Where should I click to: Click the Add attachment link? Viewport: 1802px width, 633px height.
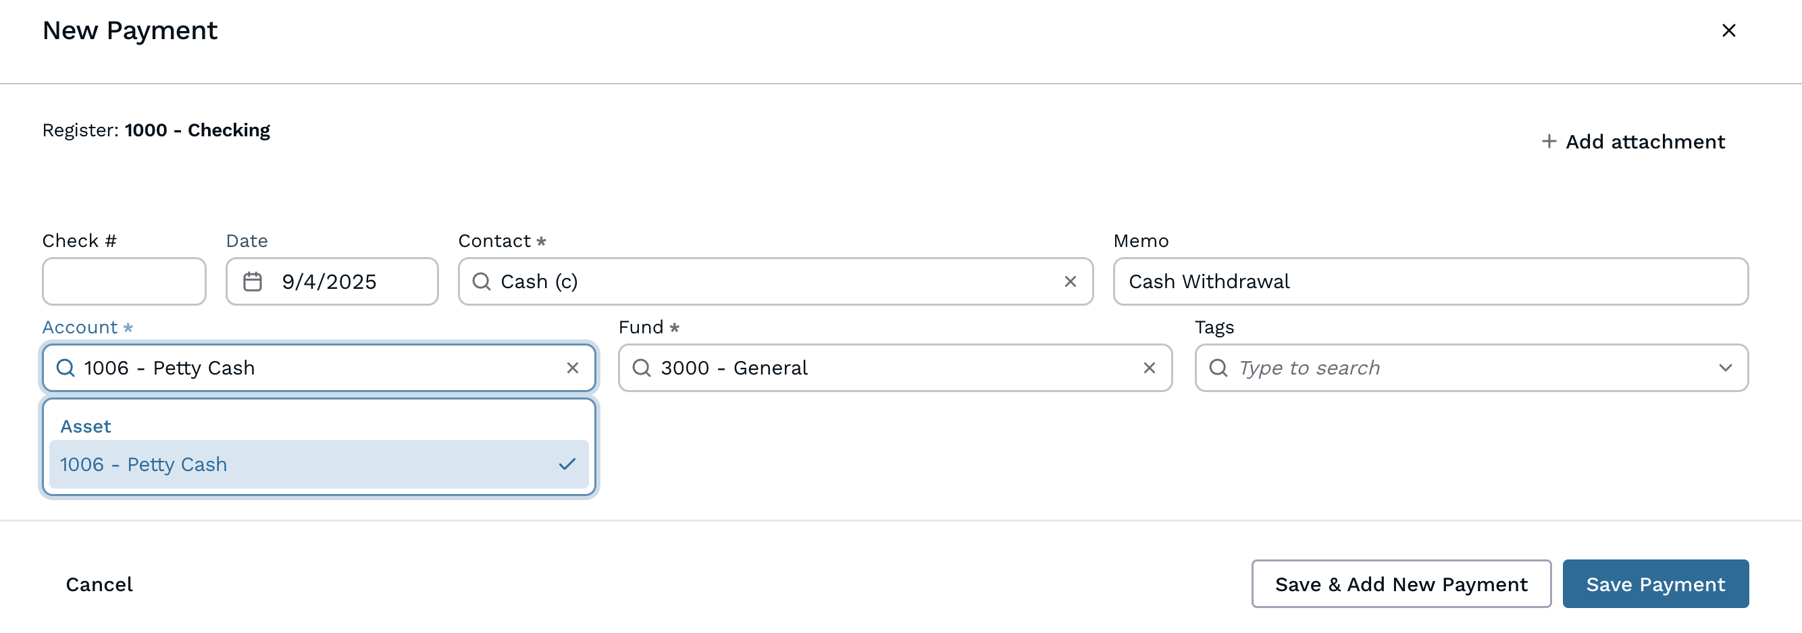tap(1644, 142)
